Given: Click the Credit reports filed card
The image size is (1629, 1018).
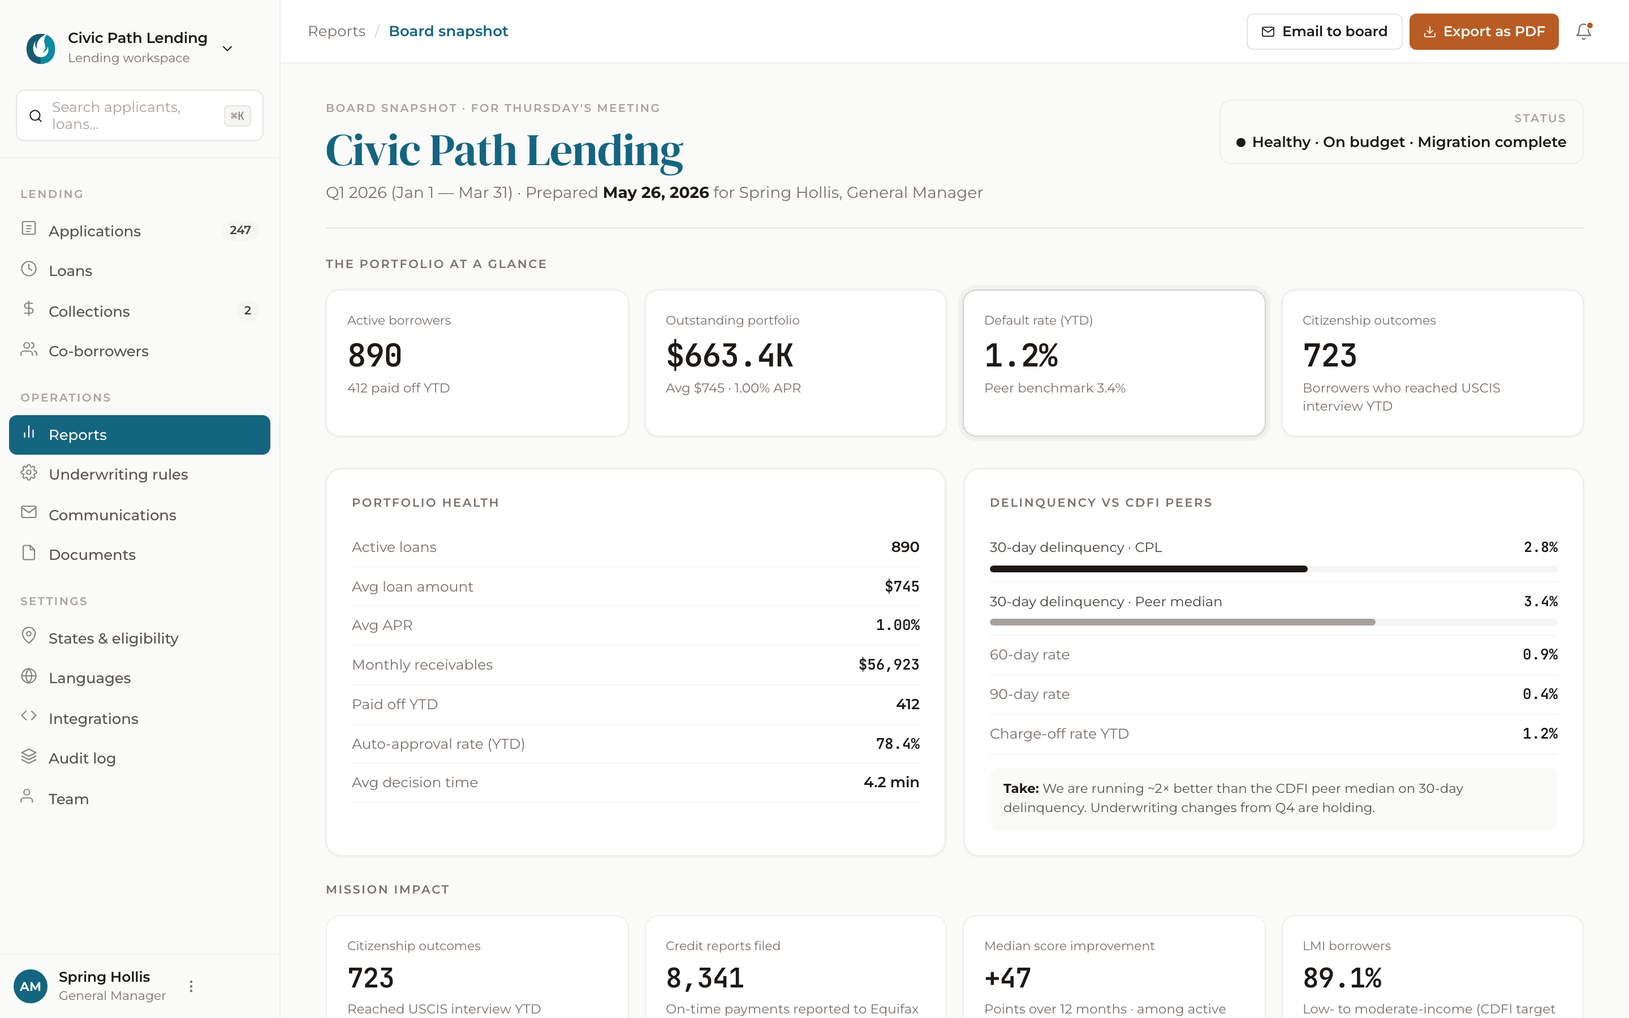Looking at the screenshot, I should coord(796,967).
